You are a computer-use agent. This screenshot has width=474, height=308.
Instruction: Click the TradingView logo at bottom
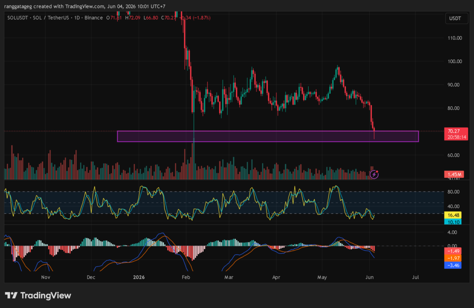(38, 296)
